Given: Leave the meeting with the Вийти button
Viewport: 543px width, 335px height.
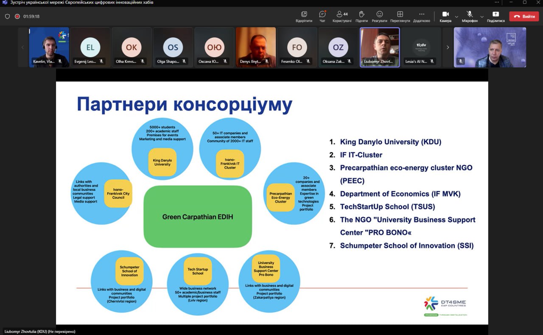Looking at the screenshot, I should pyautogui.click(x=524, y=17).
